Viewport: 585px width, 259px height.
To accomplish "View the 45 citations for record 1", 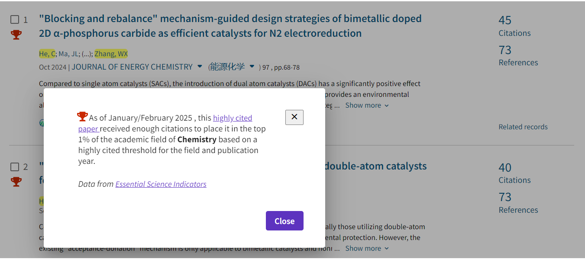I will pyautogui.click(x=505, y=20).
